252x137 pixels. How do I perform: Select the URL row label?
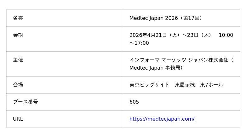pyautogui.click(x=18, y=119)
